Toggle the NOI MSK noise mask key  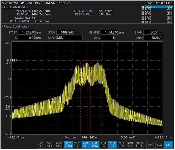point(59,145)
